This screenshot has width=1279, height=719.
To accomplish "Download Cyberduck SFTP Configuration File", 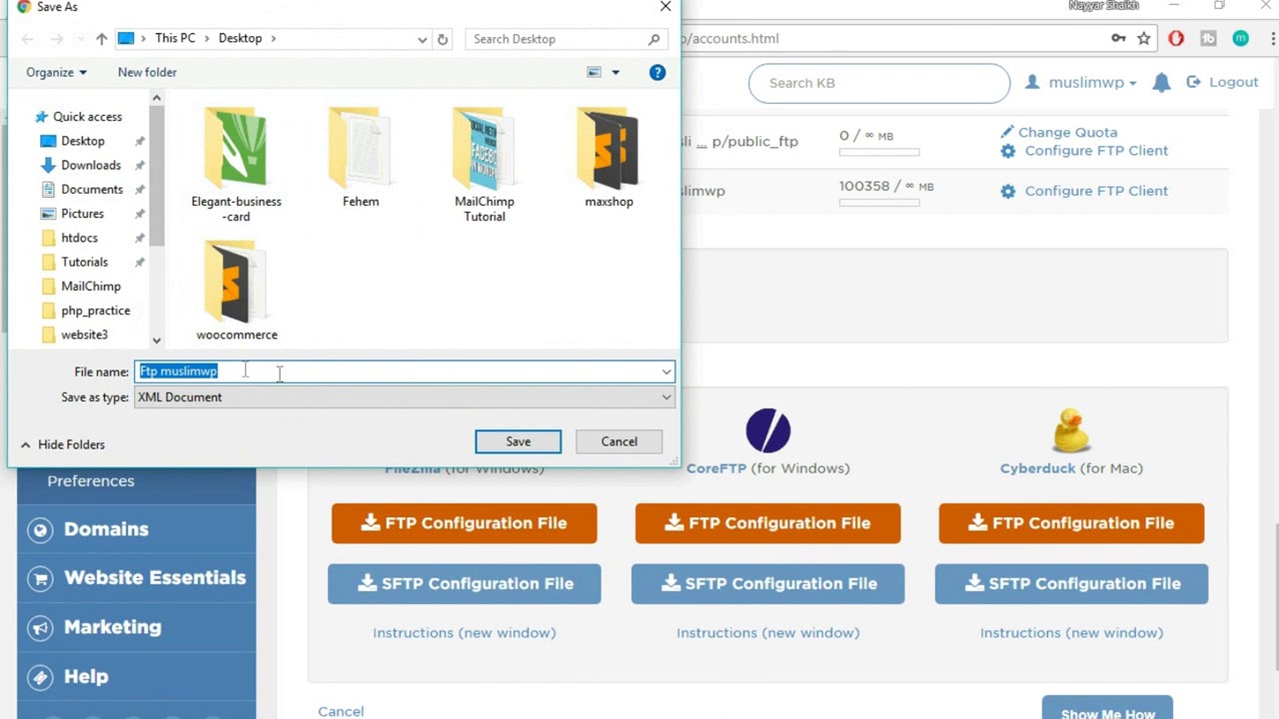I will (1071, 584).
